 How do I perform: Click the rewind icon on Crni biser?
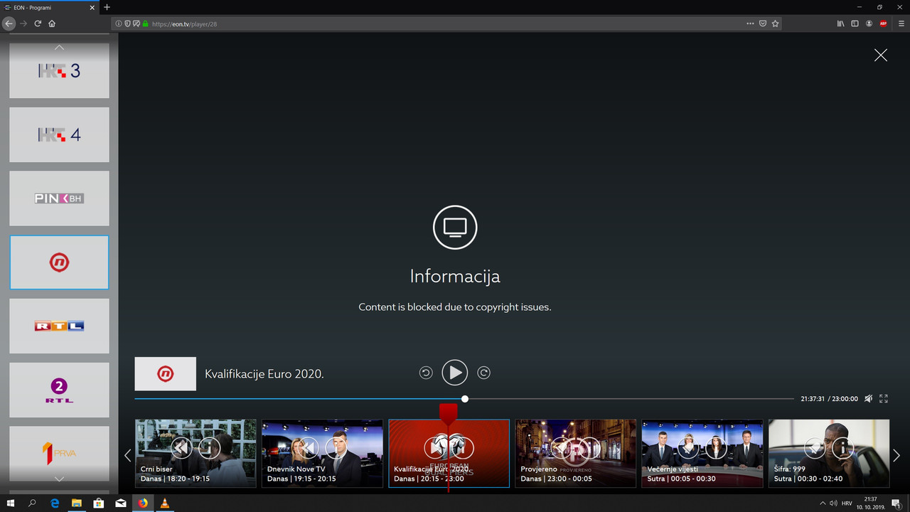(182, 447)
